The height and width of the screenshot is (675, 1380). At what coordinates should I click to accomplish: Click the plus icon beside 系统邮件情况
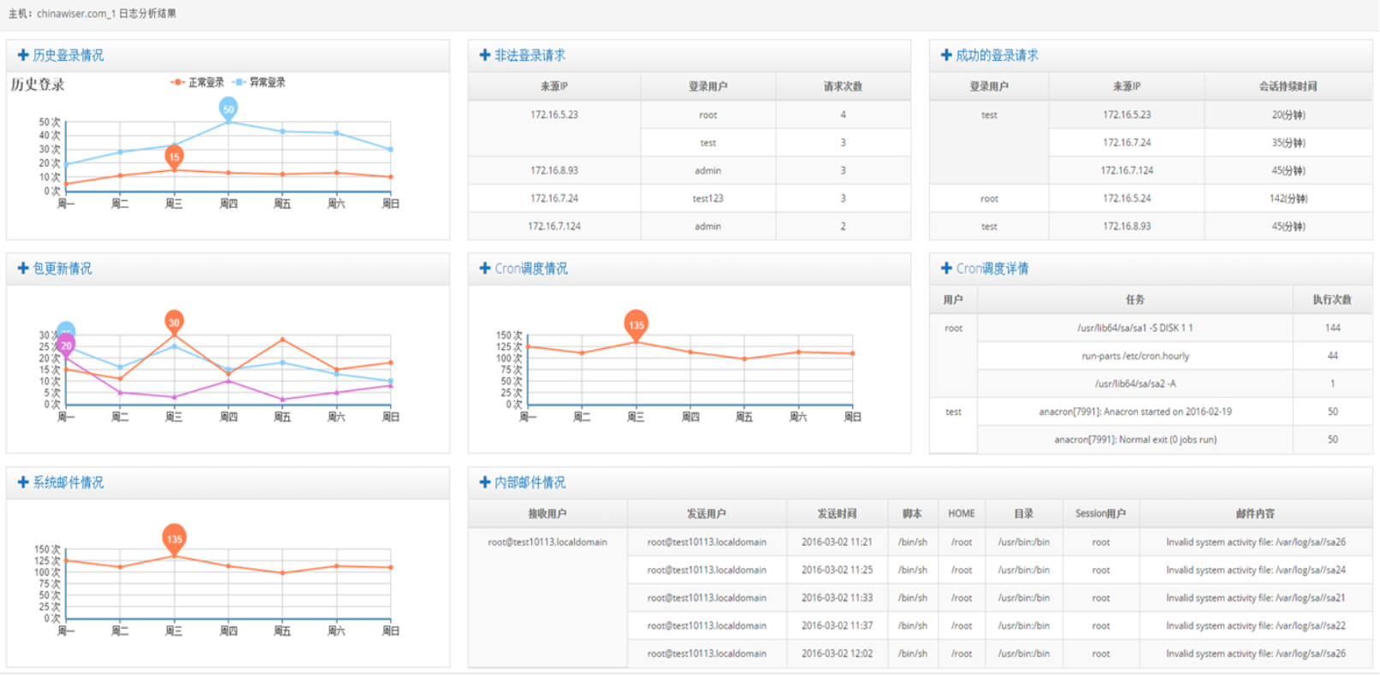(23, 482)
